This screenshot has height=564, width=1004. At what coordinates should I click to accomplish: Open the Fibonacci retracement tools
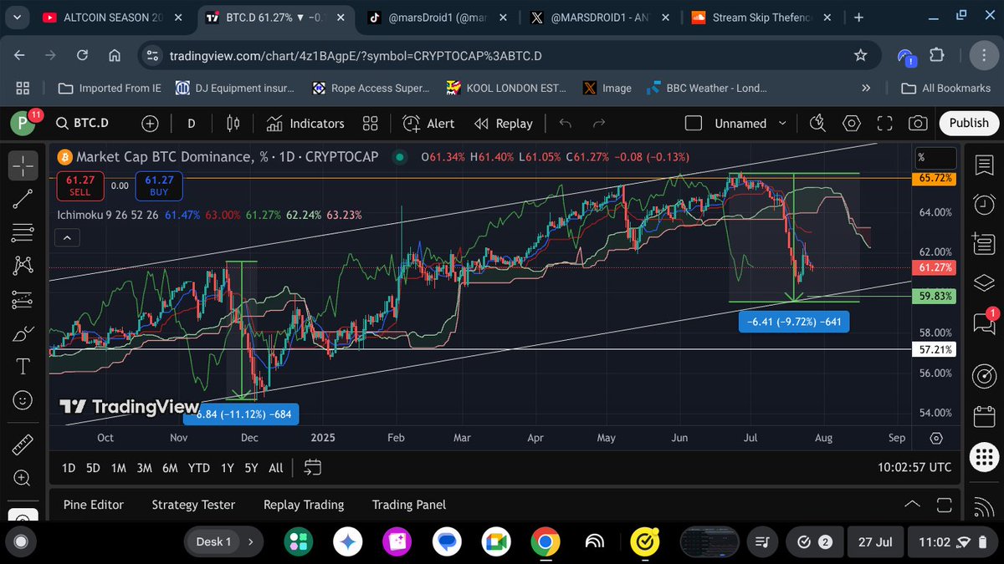23,232
